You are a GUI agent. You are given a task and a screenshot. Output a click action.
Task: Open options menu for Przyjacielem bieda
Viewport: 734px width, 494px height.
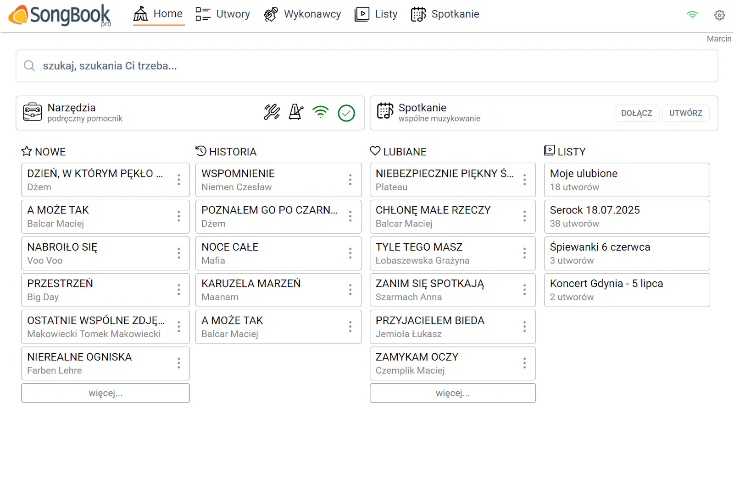[x=524, y=327]
